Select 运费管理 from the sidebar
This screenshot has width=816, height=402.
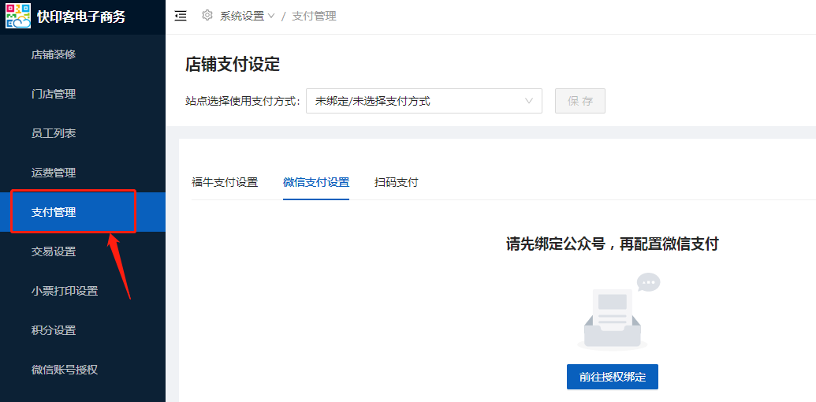pos(54,173)
